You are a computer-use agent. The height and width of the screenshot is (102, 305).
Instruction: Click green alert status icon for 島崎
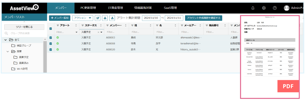tap(58, 38)
